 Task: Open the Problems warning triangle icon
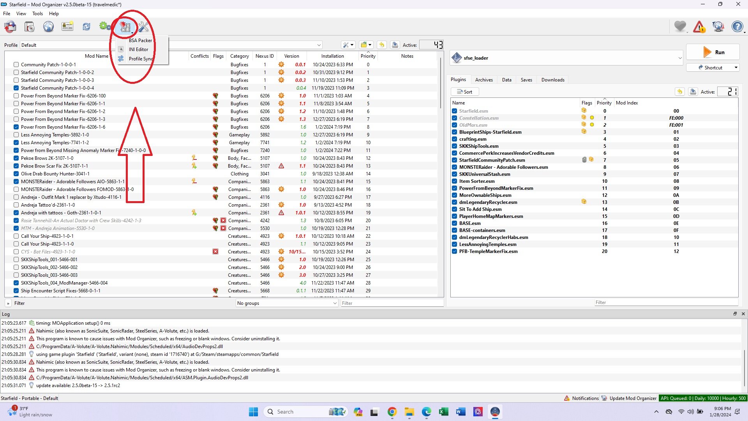click(699, 27)
